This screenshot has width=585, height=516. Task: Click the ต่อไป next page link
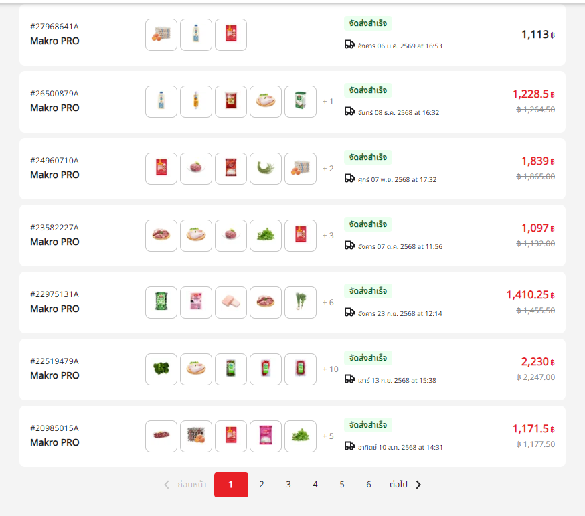click(398, 485)
